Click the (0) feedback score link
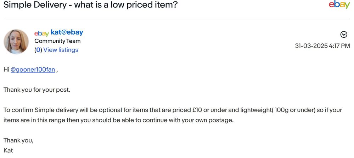 coord(38,50)
